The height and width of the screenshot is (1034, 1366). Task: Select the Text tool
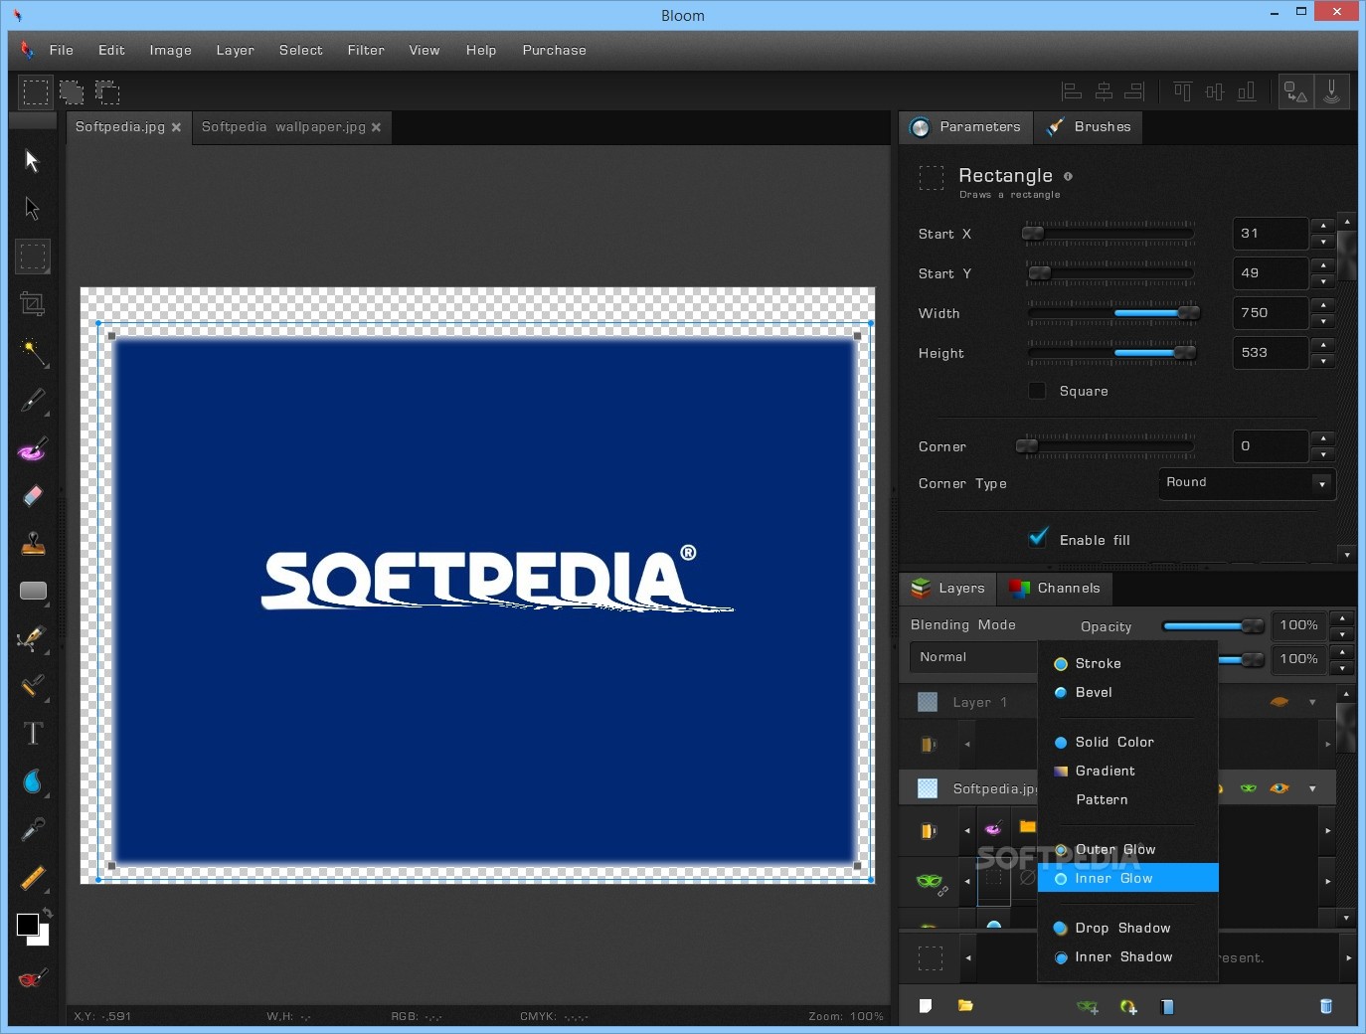tap(32, 734)
